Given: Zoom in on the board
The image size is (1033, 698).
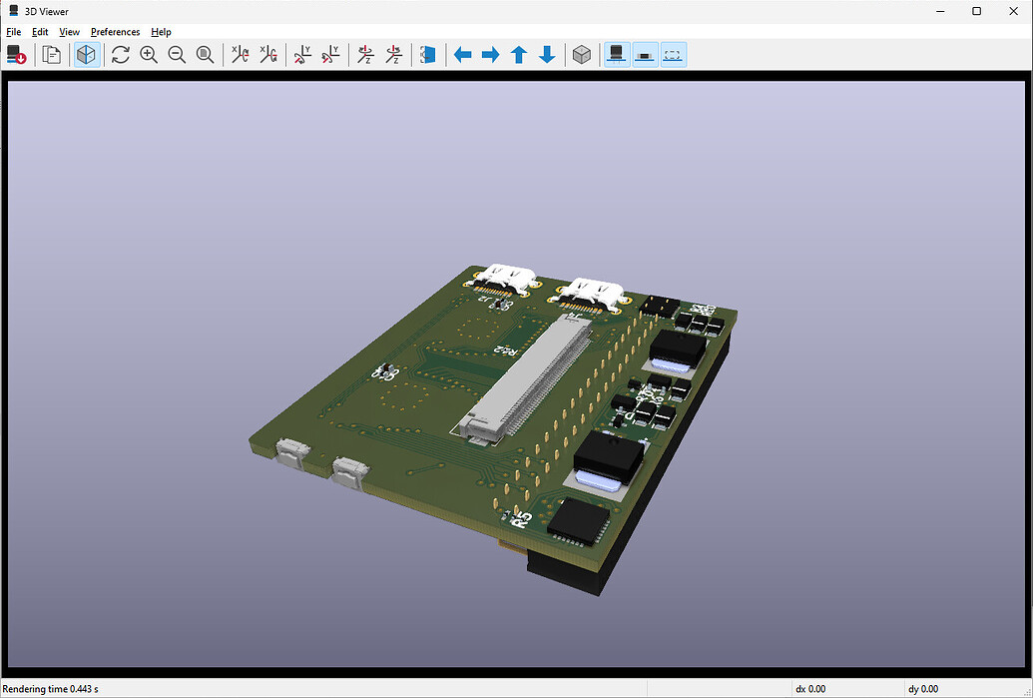Looking at the screenshot, I should pyautogui.click(x=148, y=55).
